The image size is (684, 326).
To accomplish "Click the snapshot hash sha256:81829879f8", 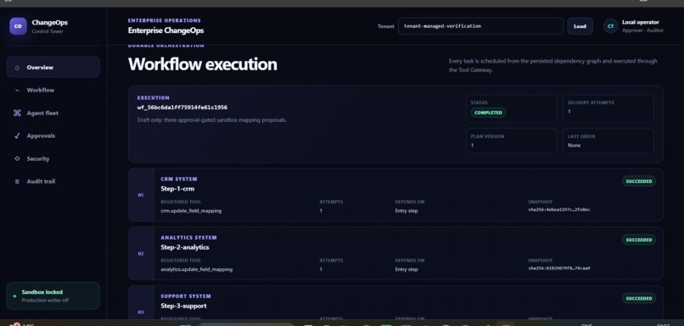I will (x=558, y=268).
